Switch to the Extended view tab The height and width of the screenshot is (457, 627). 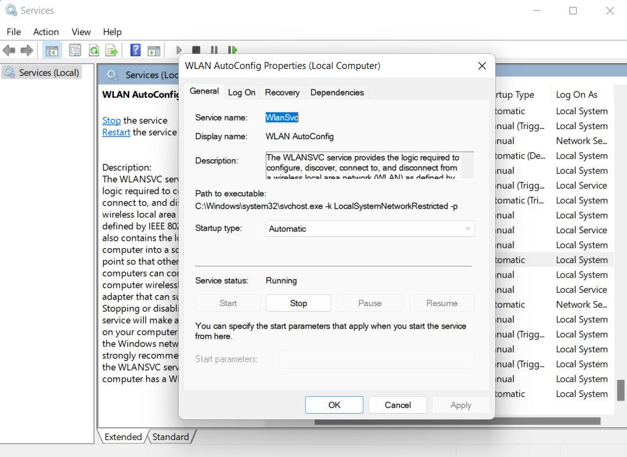(x=123, y=436)
